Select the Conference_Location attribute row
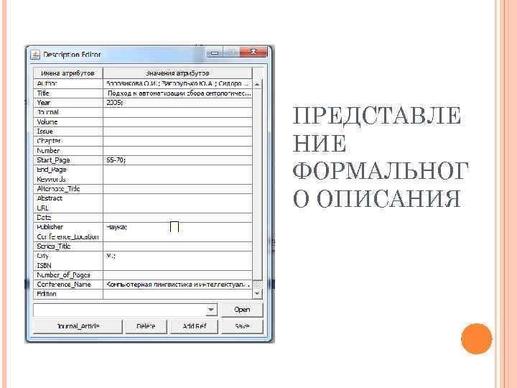This screenshot has width=517, height=388. (x=143, y=236)
